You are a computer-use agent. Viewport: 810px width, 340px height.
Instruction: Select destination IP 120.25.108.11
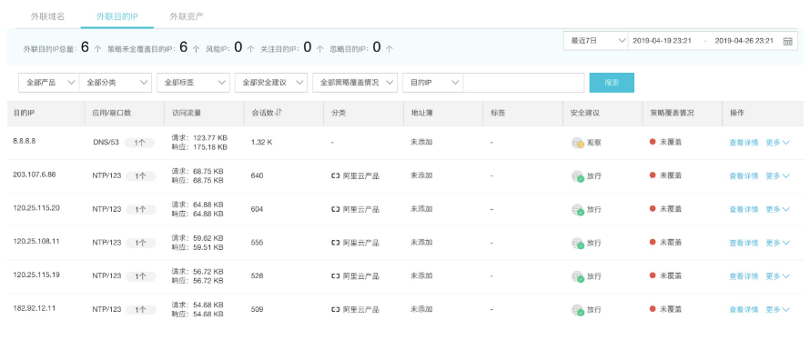tap(36, 241)
